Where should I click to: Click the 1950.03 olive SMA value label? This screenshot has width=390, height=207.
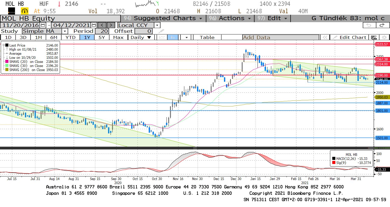click(x=382, y=97)
